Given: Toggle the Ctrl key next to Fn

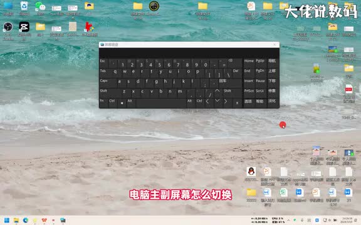Looking at the screenshot, I should pyautogui.click(x=112, y=102).
